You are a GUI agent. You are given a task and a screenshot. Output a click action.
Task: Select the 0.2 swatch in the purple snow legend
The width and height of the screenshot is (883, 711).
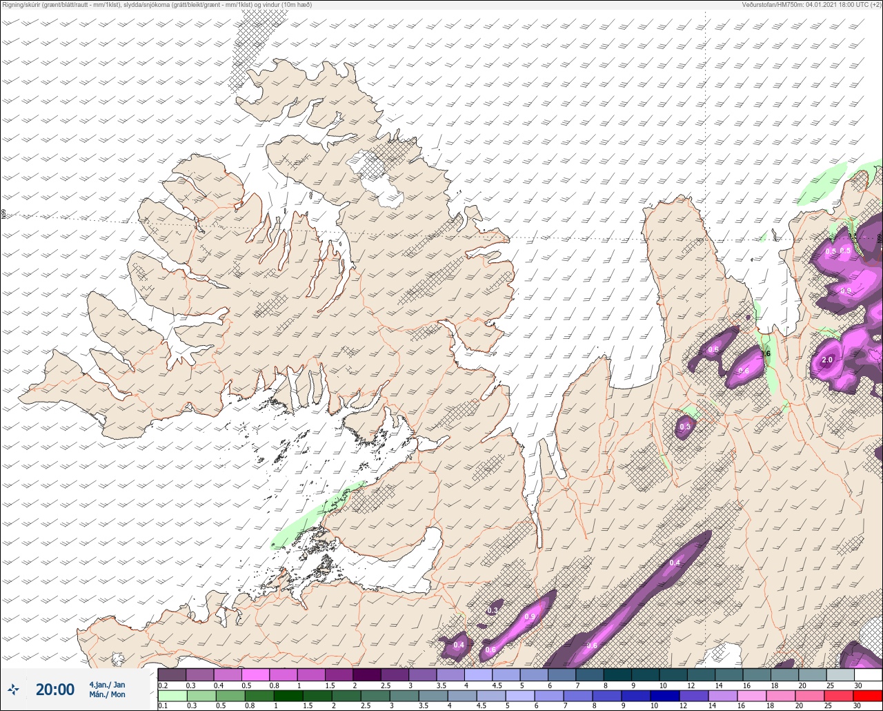172,674
